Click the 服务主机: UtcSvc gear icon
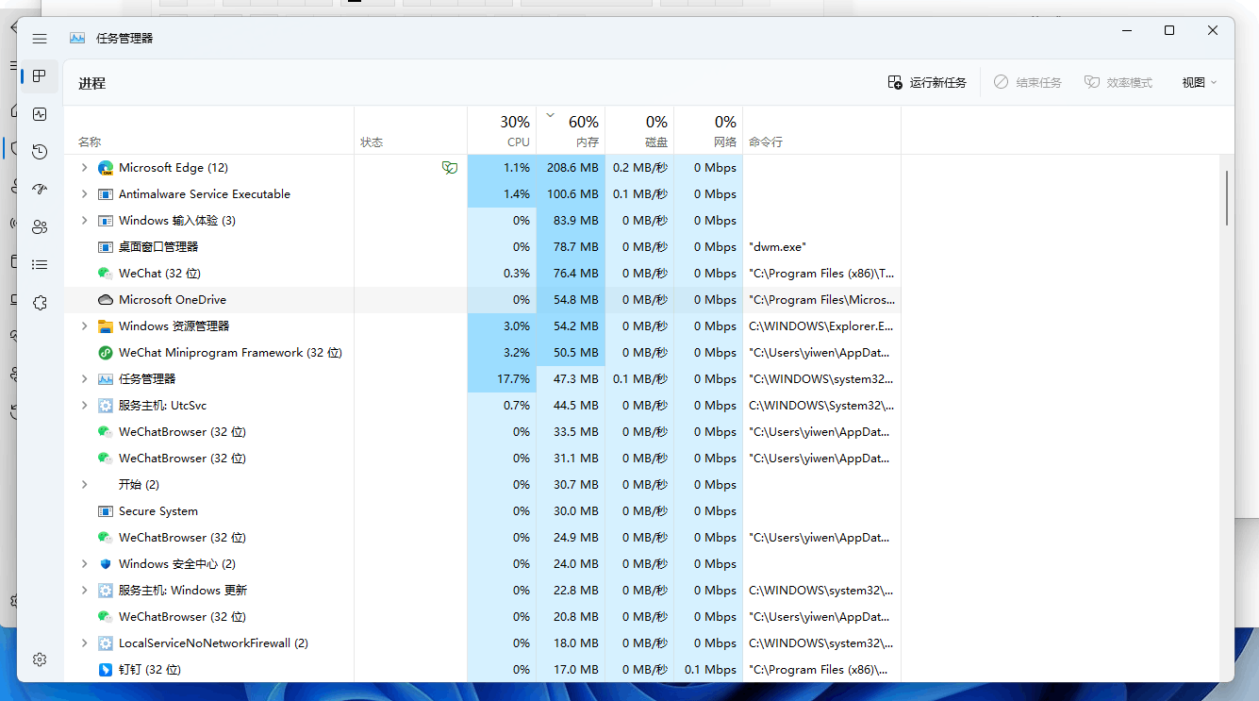 point(106,406)
